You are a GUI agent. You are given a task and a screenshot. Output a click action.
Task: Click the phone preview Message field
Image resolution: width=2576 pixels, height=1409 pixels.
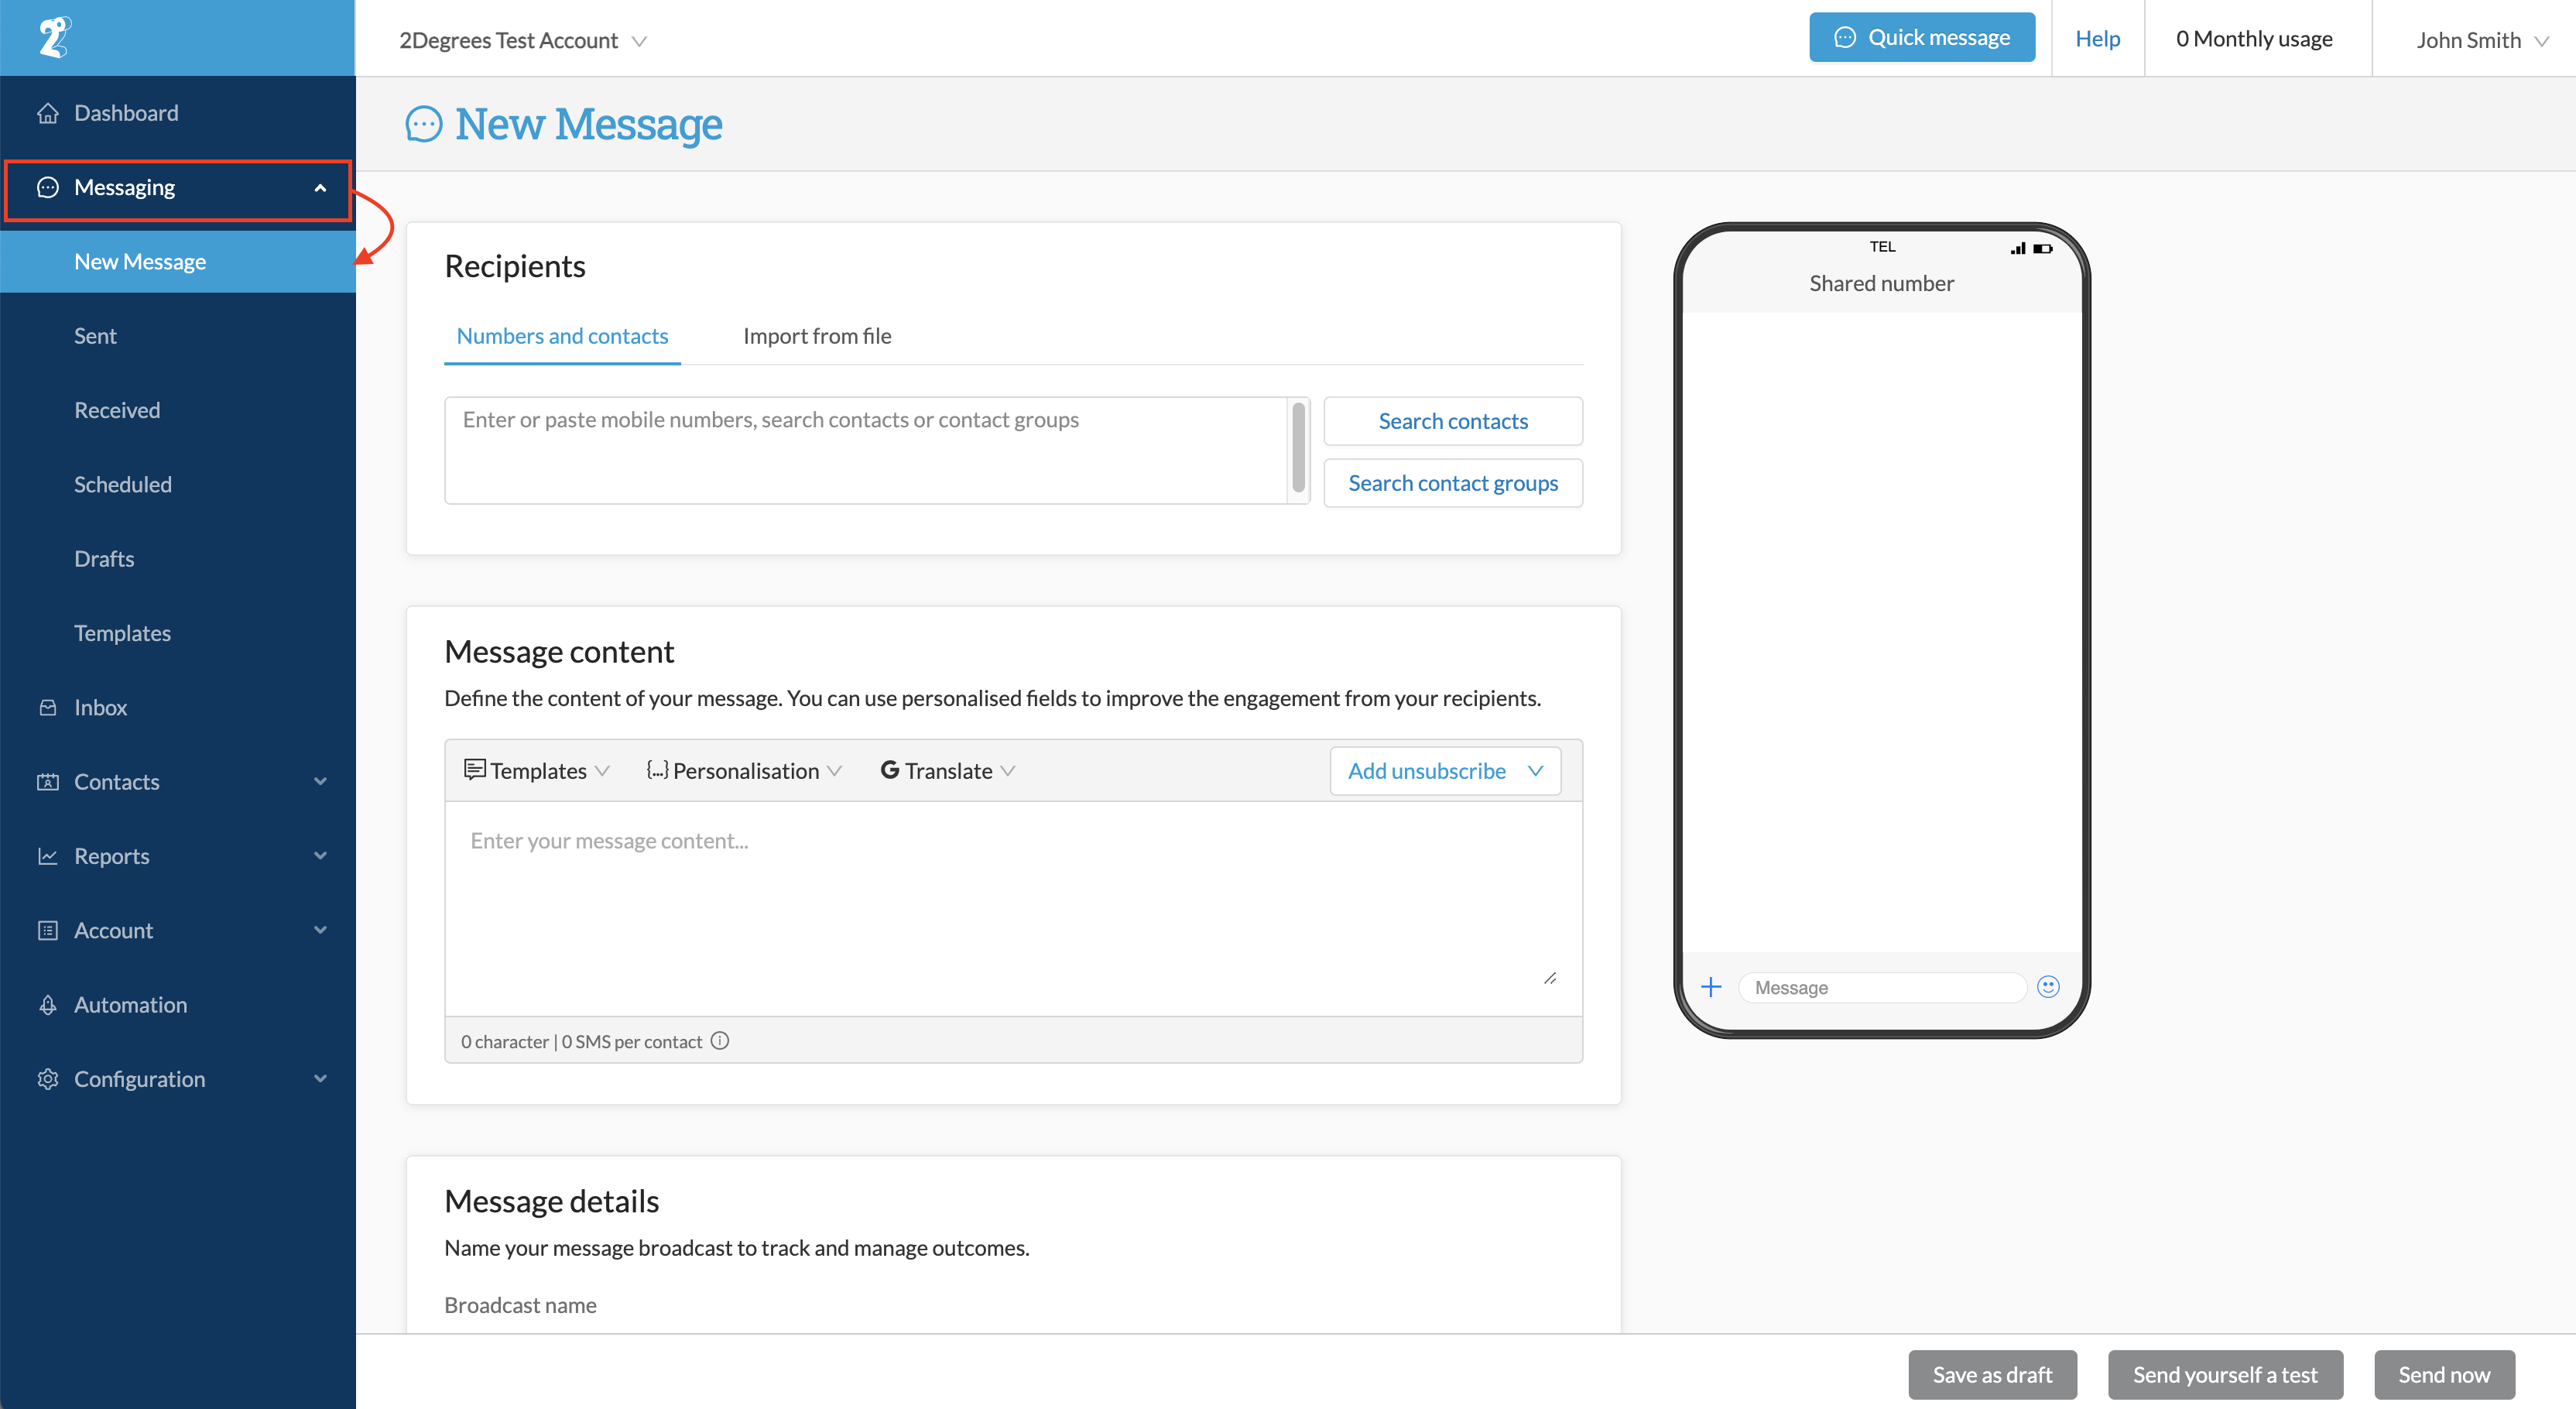[1881, 987]
